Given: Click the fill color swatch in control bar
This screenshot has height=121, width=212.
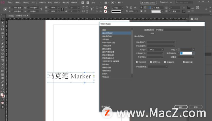Looking at the screenshot, I should click(x=105, y=8).
